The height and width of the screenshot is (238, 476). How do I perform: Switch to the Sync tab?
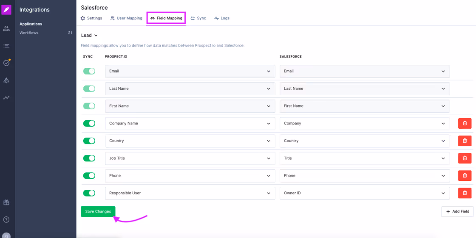click(x=198, y=18)
